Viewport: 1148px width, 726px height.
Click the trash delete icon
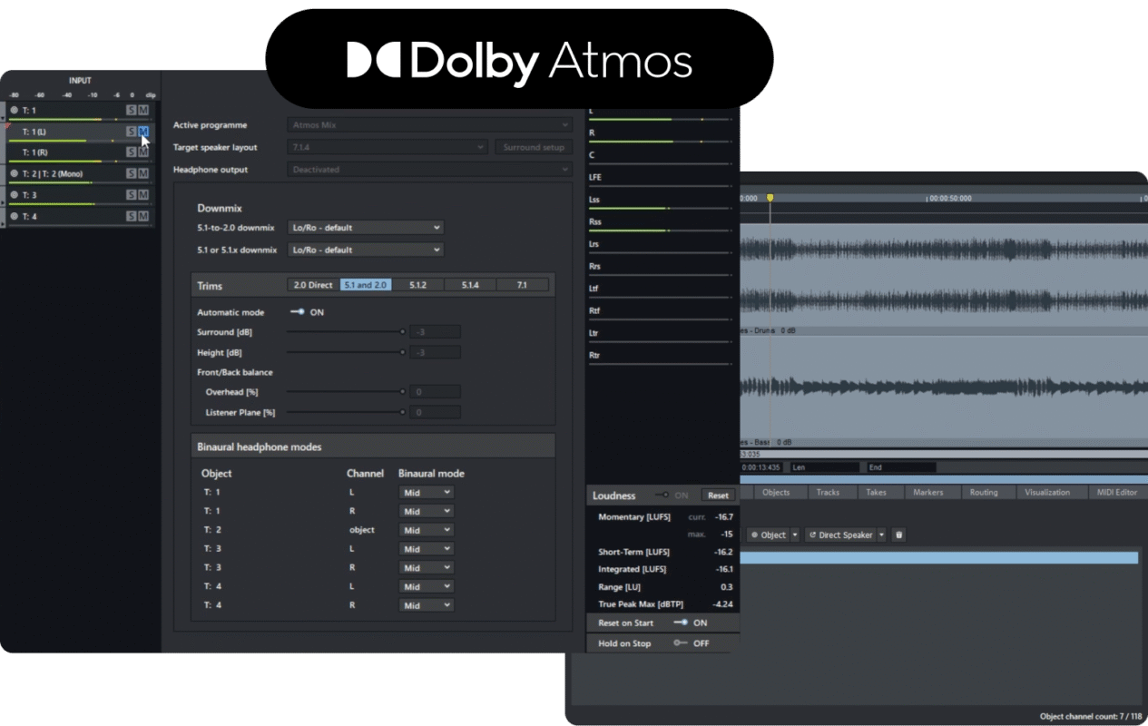click(x=898, y=535)
